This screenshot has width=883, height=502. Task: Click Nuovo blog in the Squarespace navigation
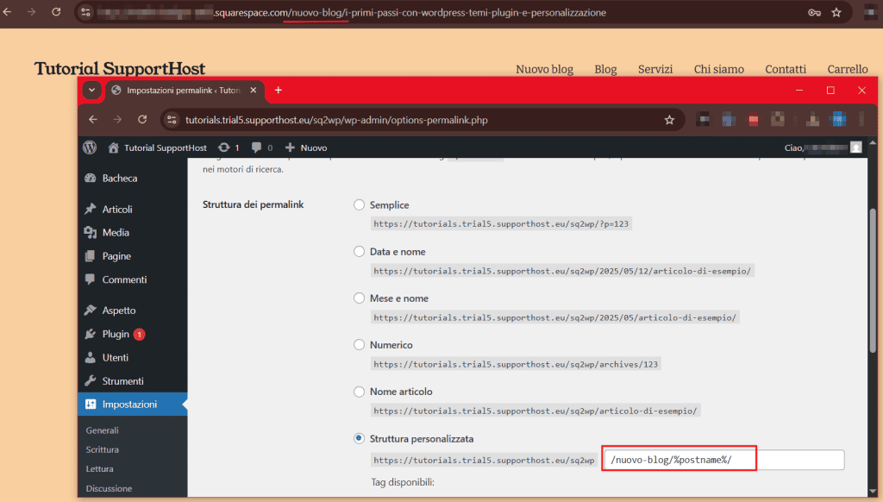[x=545, y=69]
